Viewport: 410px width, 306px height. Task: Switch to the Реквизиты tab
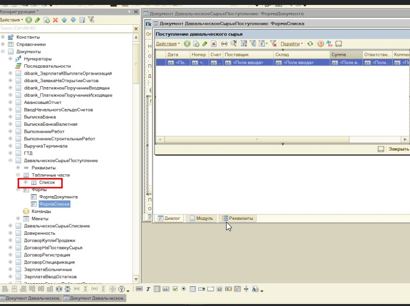pyautogui.click(x=238, y=218)
